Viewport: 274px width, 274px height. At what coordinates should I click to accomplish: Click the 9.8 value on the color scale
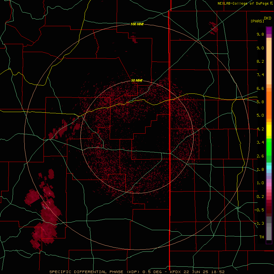tap(260, 34)
